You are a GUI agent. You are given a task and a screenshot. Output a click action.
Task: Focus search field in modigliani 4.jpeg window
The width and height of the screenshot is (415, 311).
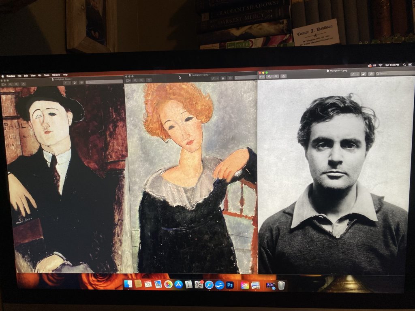tap(104, 82)
